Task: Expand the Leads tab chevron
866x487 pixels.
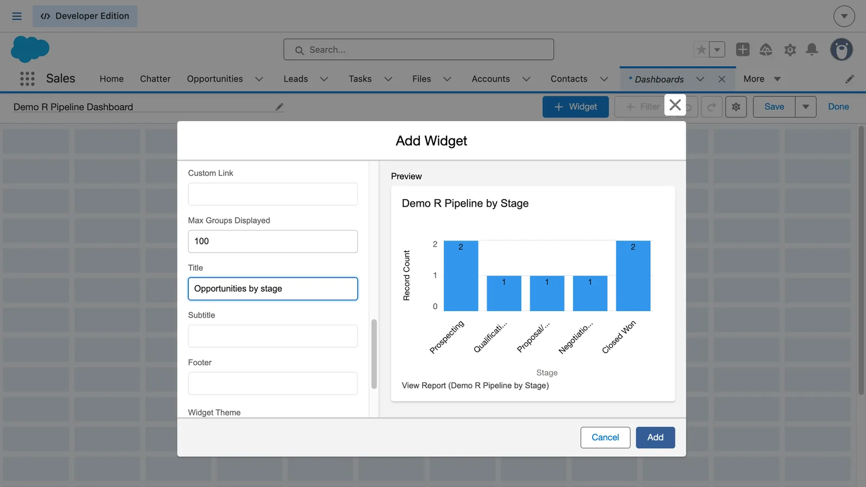Action: pyautogui.click(x=324, y=79)
